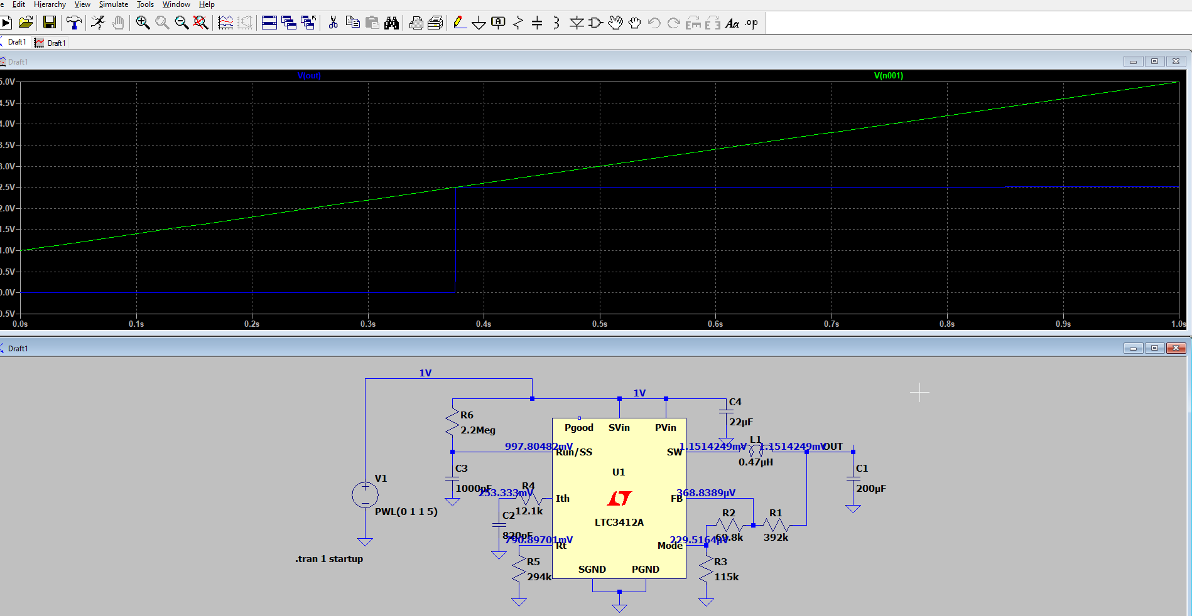Click the 0.5s time axis label
The height and width of the screenshot is (616, 1192).
point(600,324)
